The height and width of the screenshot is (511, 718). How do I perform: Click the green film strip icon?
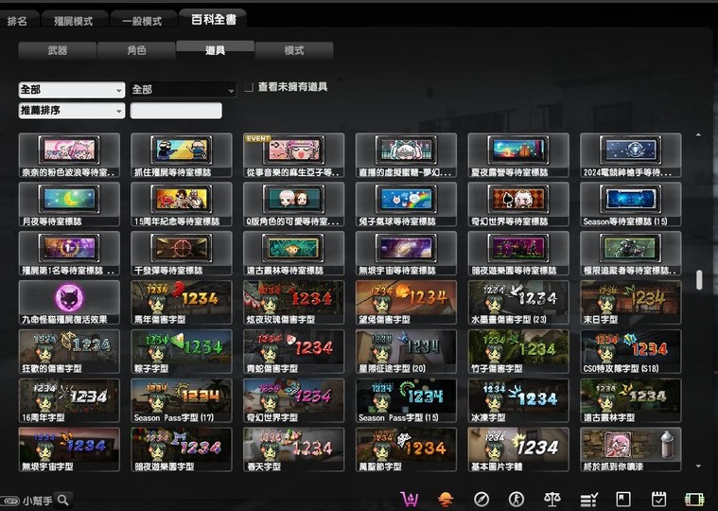[694, 499]
